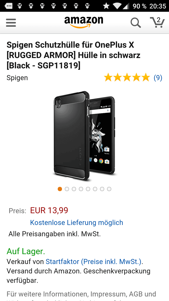Tap the Amazon logo
169x301 pixels.
click(x=84, y=22)
